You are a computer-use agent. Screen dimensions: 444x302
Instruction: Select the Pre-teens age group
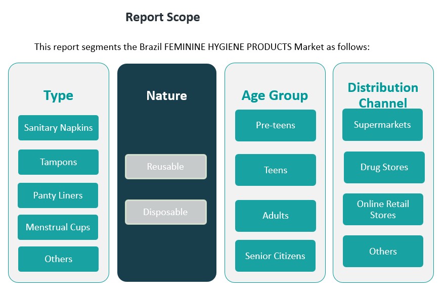coord(276,125)
